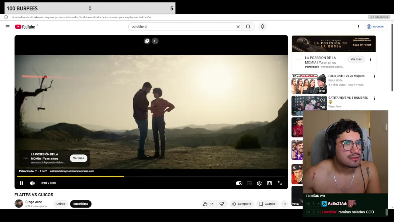The height and width of the screenshot is (222, 394).
Task: Click the sparkle icon atop the player
Action: 155,41
